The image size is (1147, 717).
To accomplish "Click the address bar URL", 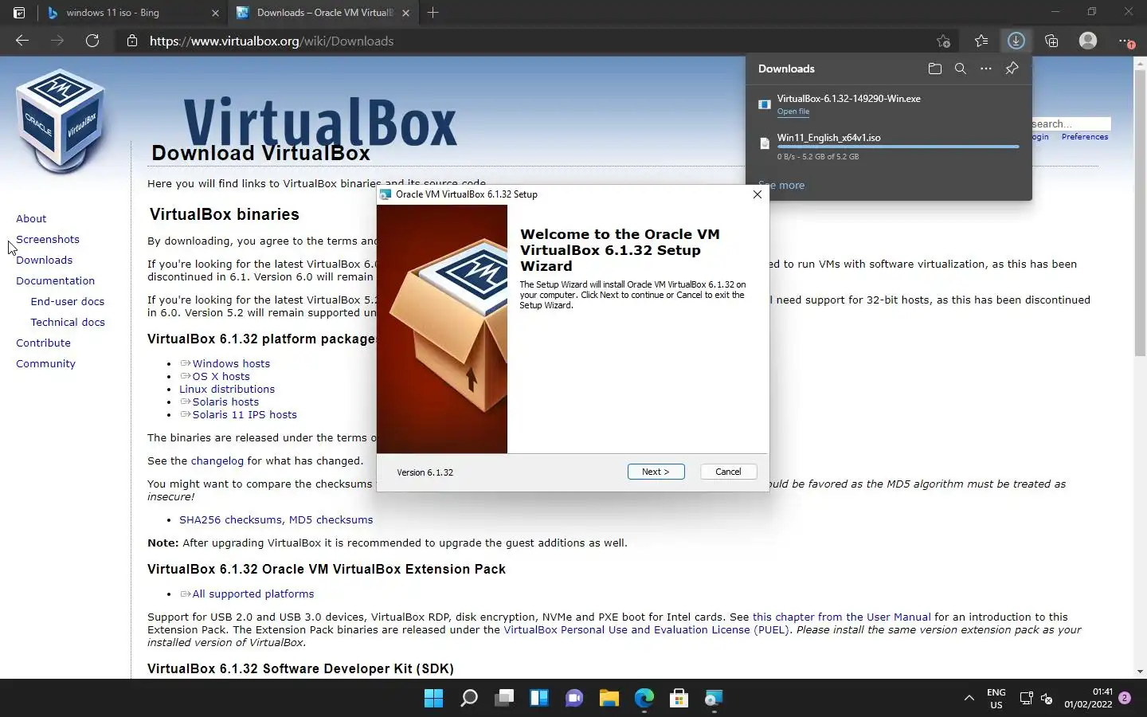I will point(272,41).
